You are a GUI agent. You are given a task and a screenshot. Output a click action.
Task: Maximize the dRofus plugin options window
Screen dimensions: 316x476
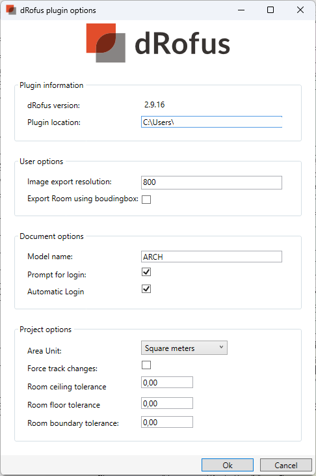coord(270,10)
